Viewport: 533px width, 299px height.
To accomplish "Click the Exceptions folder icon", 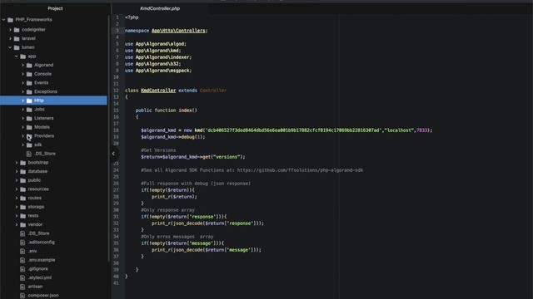I will [29, 92].
